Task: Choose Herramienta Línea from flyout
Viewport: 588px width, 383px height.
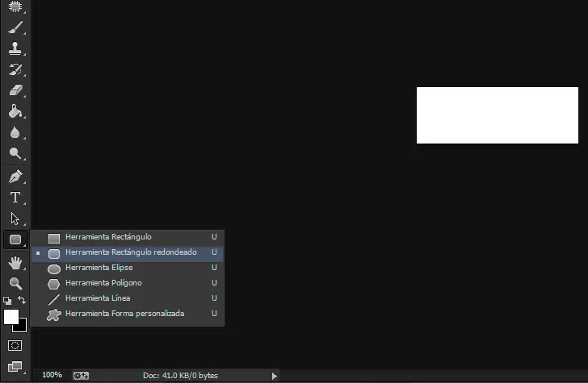Action: pyautogui.click(x=128, y=298)
